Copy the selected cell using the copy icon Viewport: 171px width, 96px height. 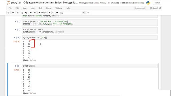pos(22,13)
